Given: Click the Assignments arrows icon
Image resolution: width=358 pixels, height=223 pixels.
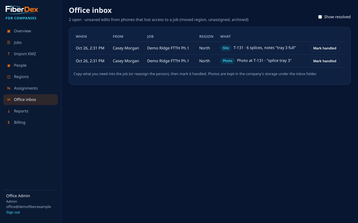Looking at the screenshot, I should click(x=9, y=88).
